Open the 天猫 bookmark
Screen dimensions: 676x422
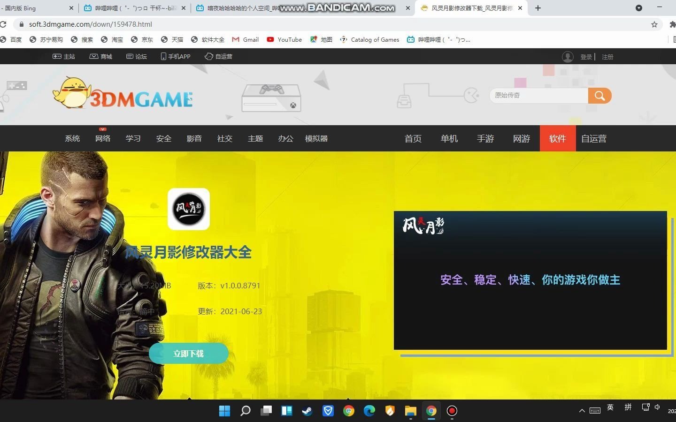(x=172, y=40)
